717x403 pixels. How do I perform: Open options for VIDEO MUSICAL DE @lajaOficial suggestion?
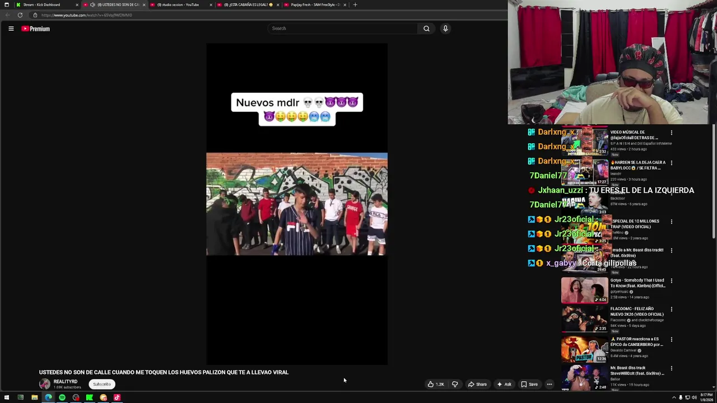pos(672,133)
